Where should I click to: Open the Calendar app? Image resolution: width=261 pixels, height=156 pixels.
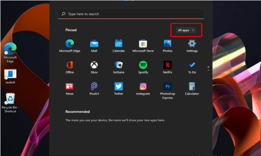119,46
